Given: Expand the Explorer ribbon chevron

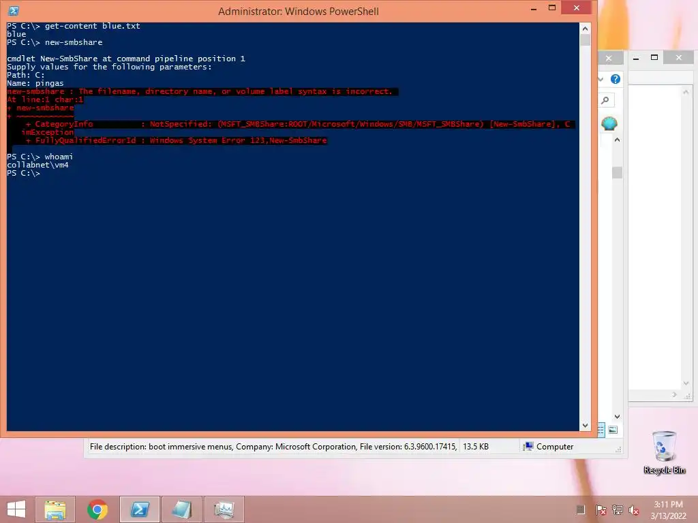Looking at the screenshot, I should (x=601, y=79).
